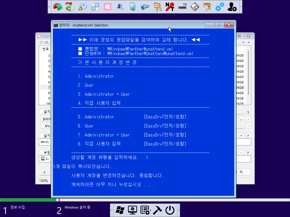Click the cmd icon in Unattend.xml Selection title bar
290x217 pixels.
tap(56, 25)
